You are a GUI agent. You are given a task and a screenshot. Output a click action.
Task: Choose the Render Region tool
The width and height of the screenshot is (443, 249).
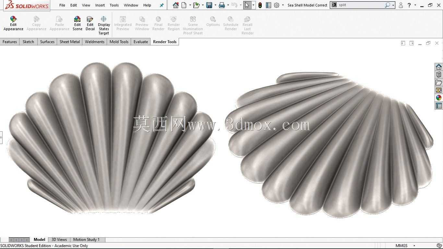174,23
